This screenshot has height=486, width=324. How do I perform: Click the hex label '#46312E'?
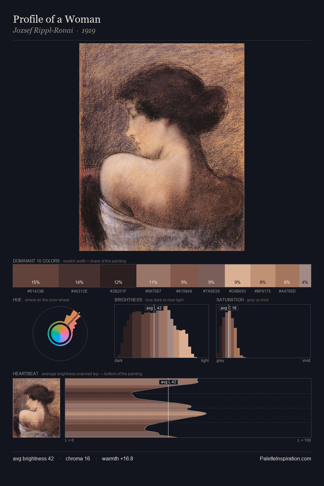[x=79, y=291]
